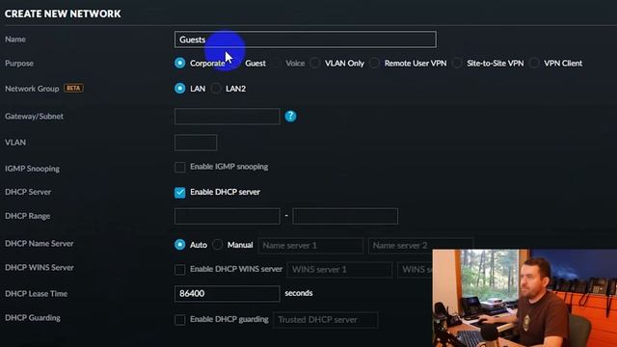Click the Gateway/Subnet input field
Image resolution: width=617 pixels, height=347 pixels.
(228, 116)
